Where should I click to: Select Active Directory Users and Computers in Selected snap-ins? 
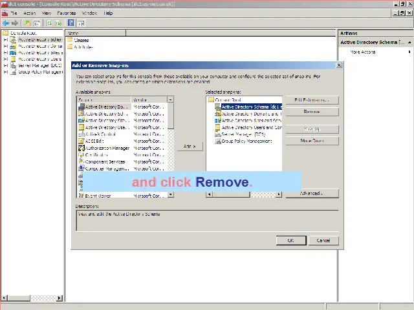(252, 127)
